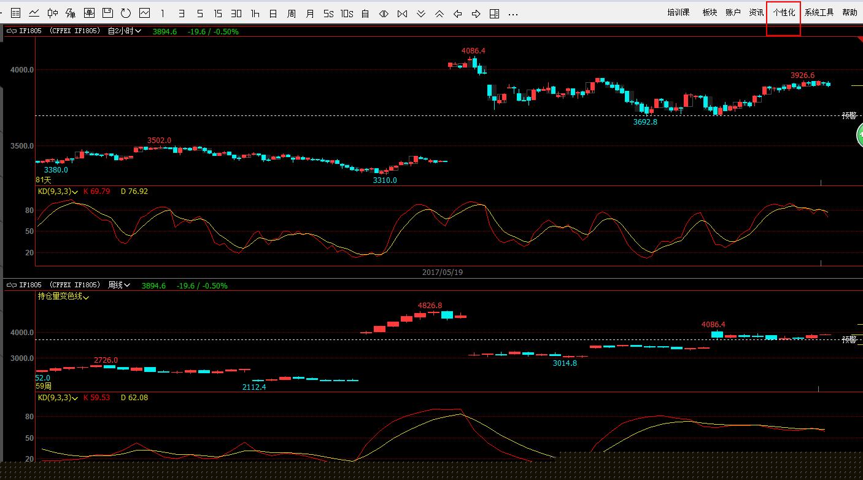Expand the upper KD(9,3,3) indicator selector
This screenshot has width=863, height=480.
pyautogui.click(x=58, y=192)
